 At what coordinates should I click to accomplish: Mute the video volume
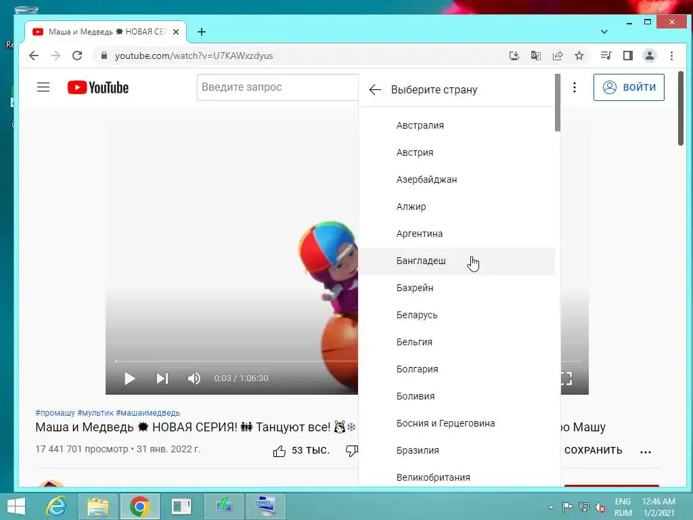[194, 378]
